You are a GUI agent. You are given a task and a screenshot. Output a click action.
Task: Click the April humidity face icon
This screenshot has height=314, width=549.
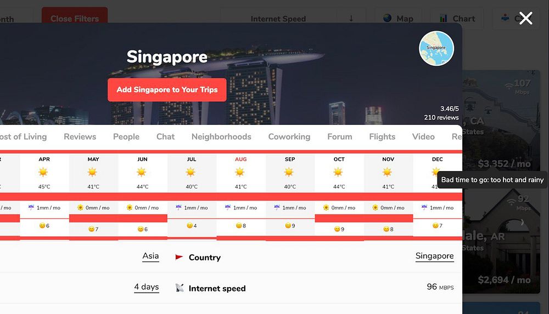42,226
